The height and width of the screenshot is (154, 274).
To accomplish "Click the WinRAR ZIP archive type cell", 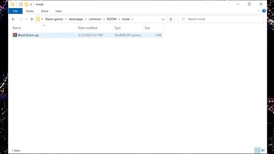I will pyautogui.click(x=128, y=35).
